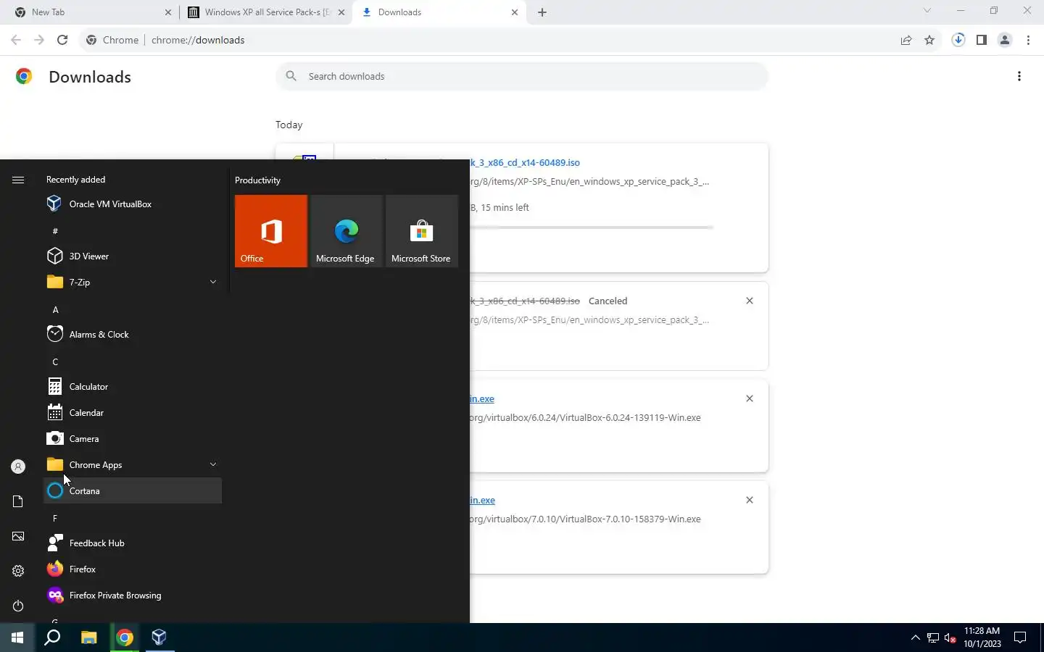Open Settings gear in Start menu
Image resolution: width=1044 pixels, height=652 pixels.
(18, 571)
